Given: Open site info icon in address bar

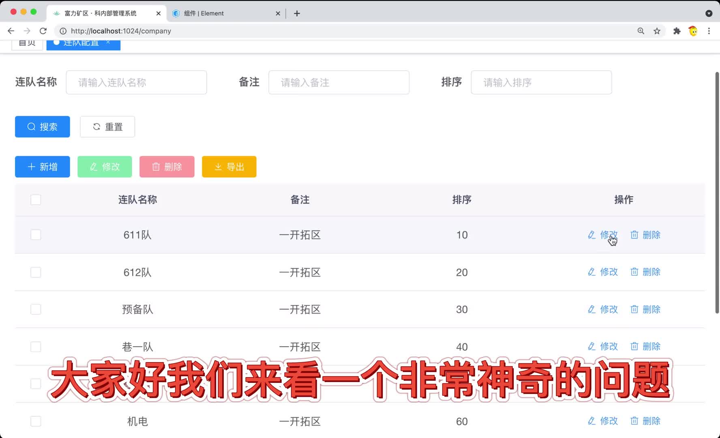Looking at the screenshot, I should pyautogui.click(x=63, y=31).
